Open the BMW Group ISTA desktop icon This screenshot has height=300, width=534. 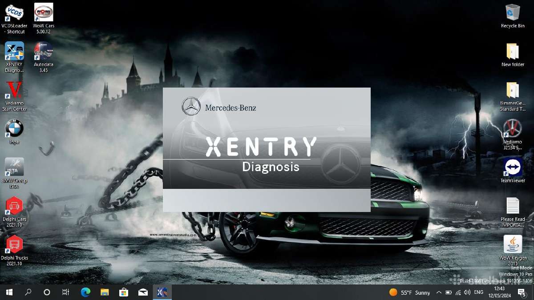coord(14,173)
